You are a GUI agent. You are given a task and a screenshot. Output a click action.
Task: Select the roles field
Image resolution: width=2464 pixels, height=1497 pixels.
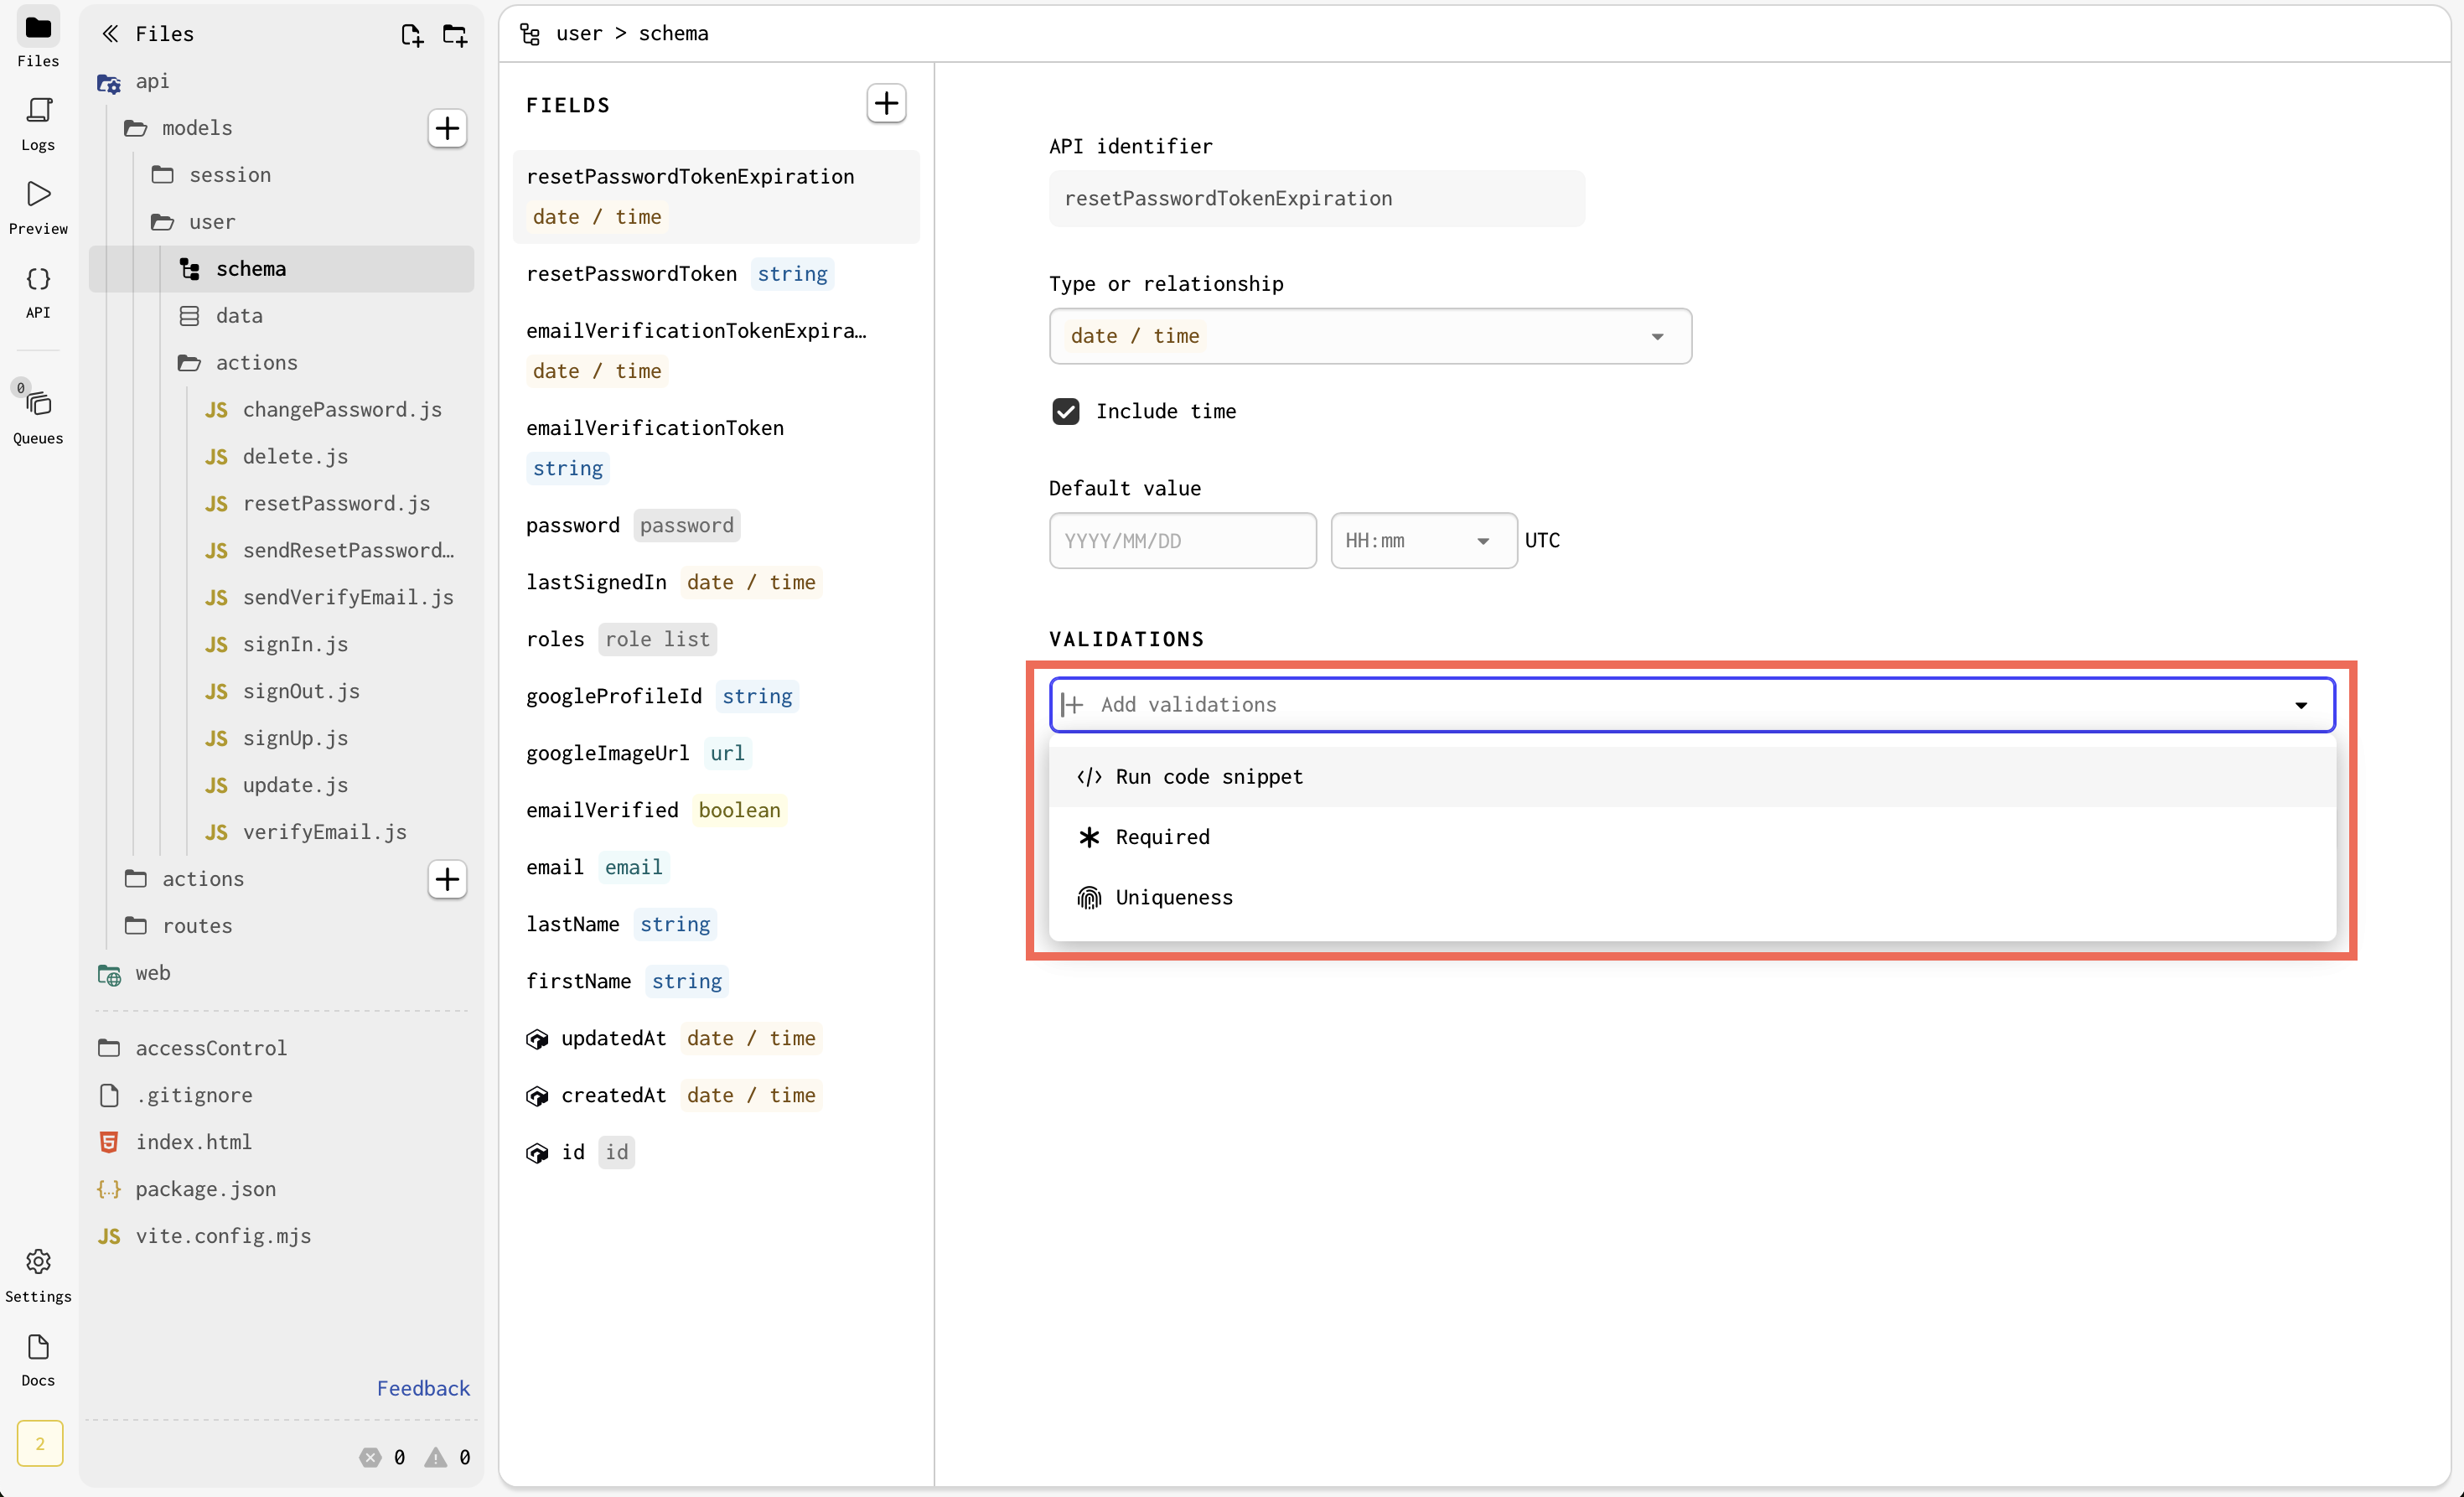coord(716,640)
